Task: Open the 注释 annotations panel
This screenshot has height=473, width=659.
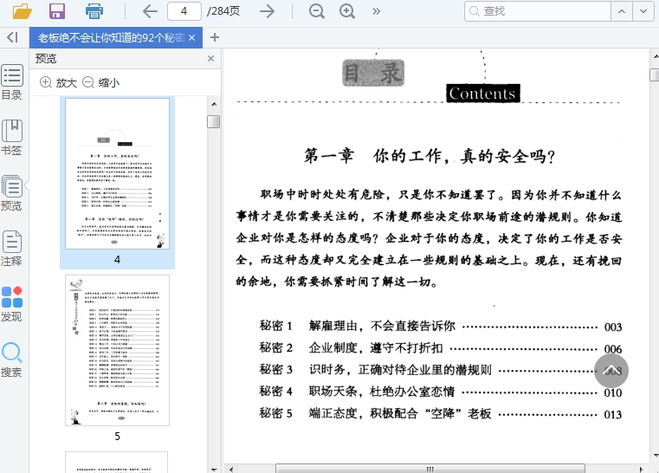Action: tap(12, 249)
